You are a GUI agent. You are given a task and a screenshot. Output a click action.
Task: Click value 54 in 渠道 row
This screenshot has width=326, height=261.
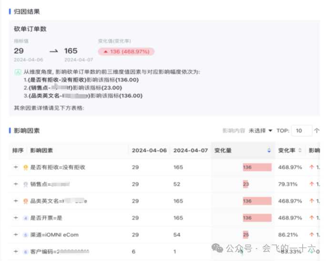click(177, 235)
